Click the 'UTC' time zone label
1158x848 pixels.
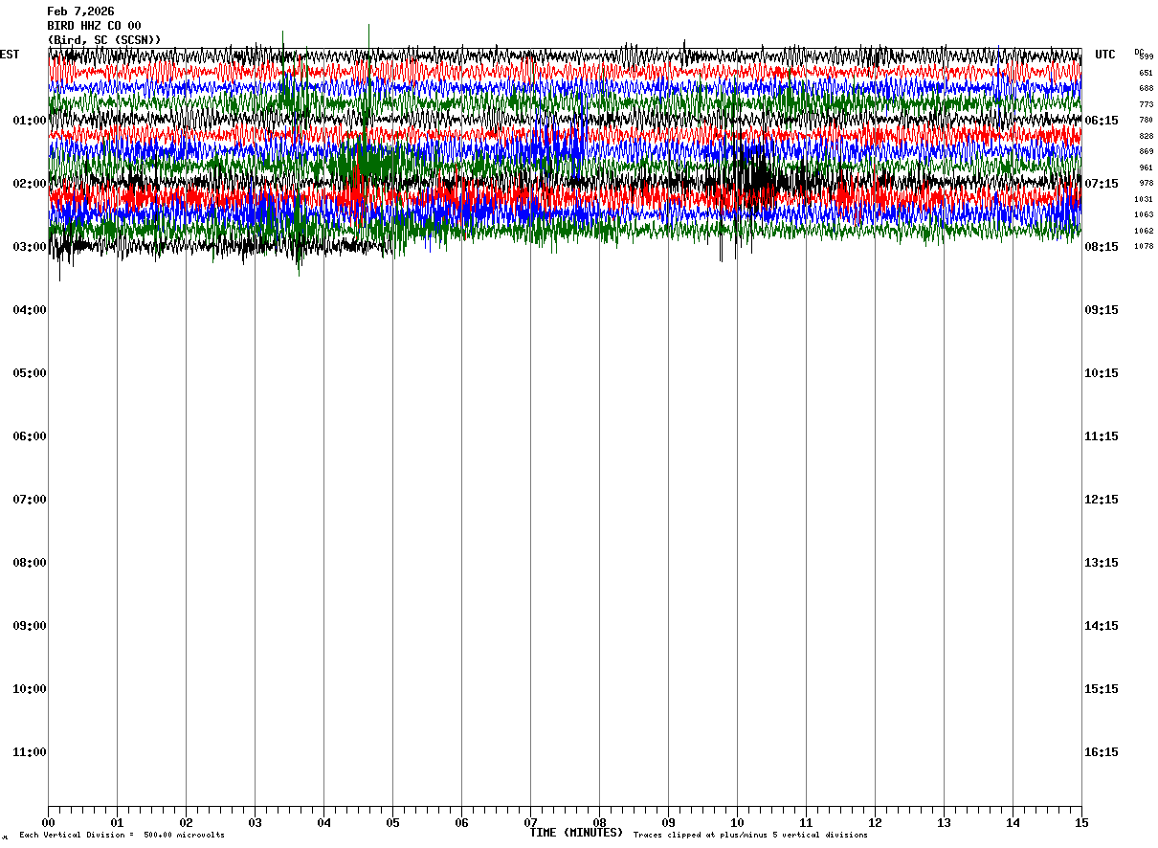click(1105, 55)
